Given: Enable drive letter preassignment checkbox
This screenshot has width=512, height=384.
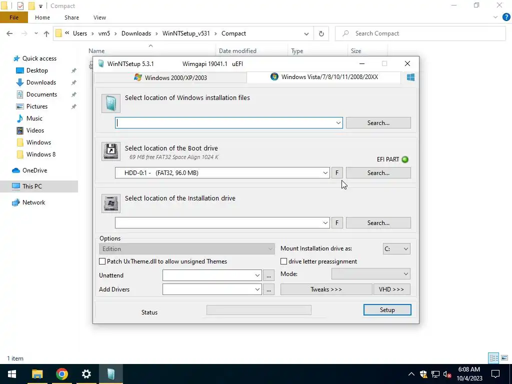Looking at the screenshot, I should (x=284, y=261).
